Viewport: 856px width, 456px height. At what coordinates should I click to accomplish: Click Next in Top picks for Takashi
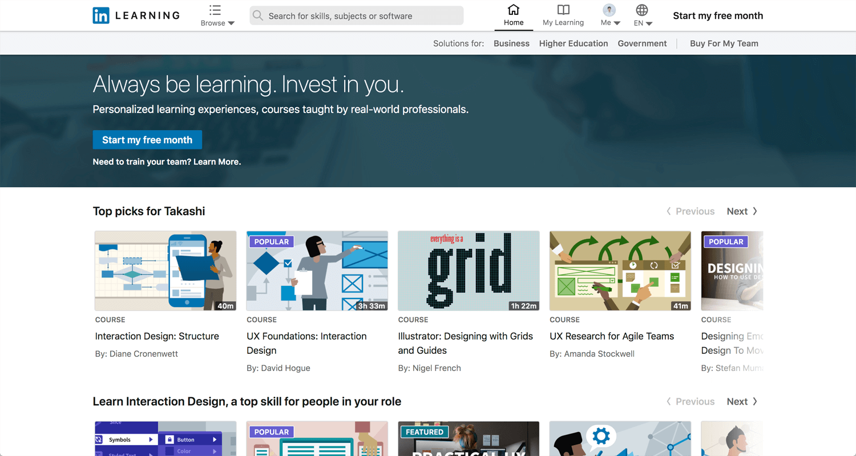tap(742, 211)
